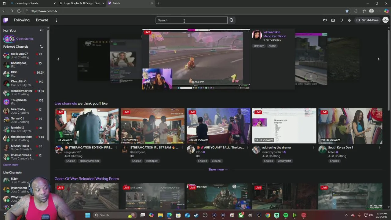Select the ADHD tag
The height and width of the screenshot is (220, 391).
click(272, 46)
